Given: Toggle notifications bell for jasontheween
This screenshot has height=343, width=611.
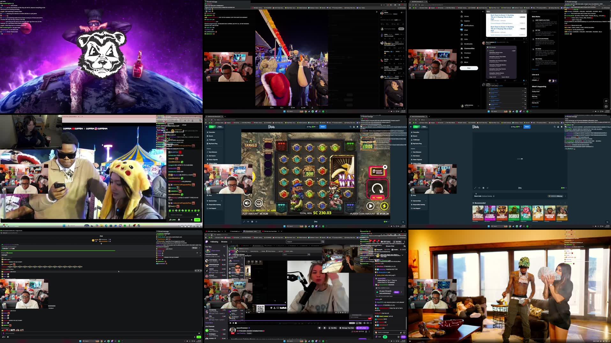Looking at the screenshot, I should (325, 328).
